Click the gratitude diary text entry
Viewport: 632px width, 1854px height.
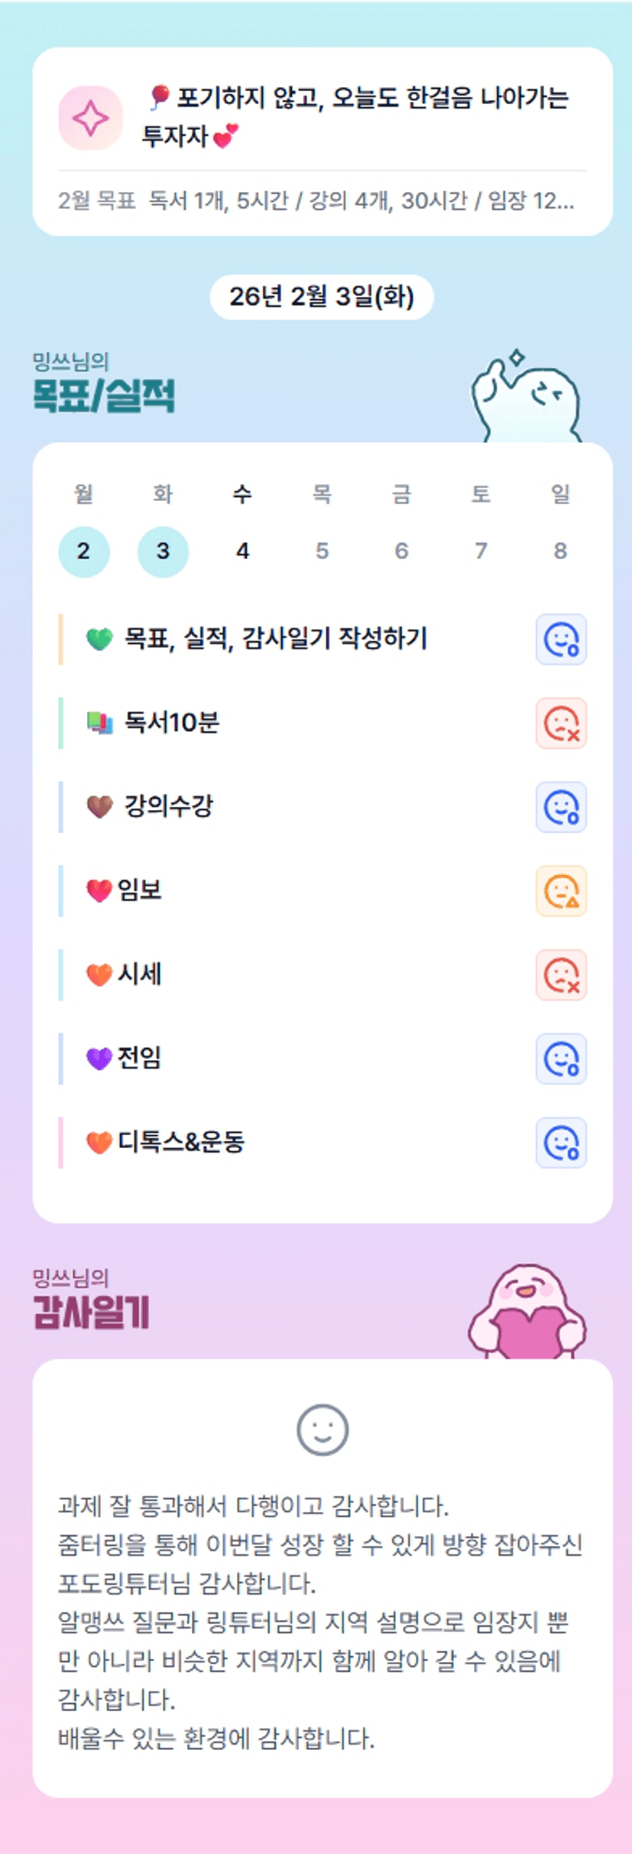(x=321, y=1621)
